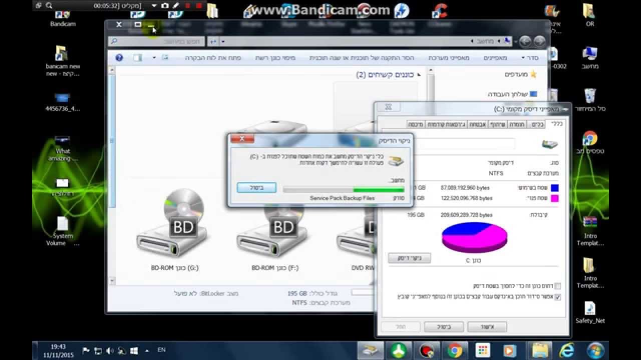The height and width of the screenshot is (360, 641).
Task: Click ביטול in the Disk Cleanup progress dialog
Action: [256, 187]
